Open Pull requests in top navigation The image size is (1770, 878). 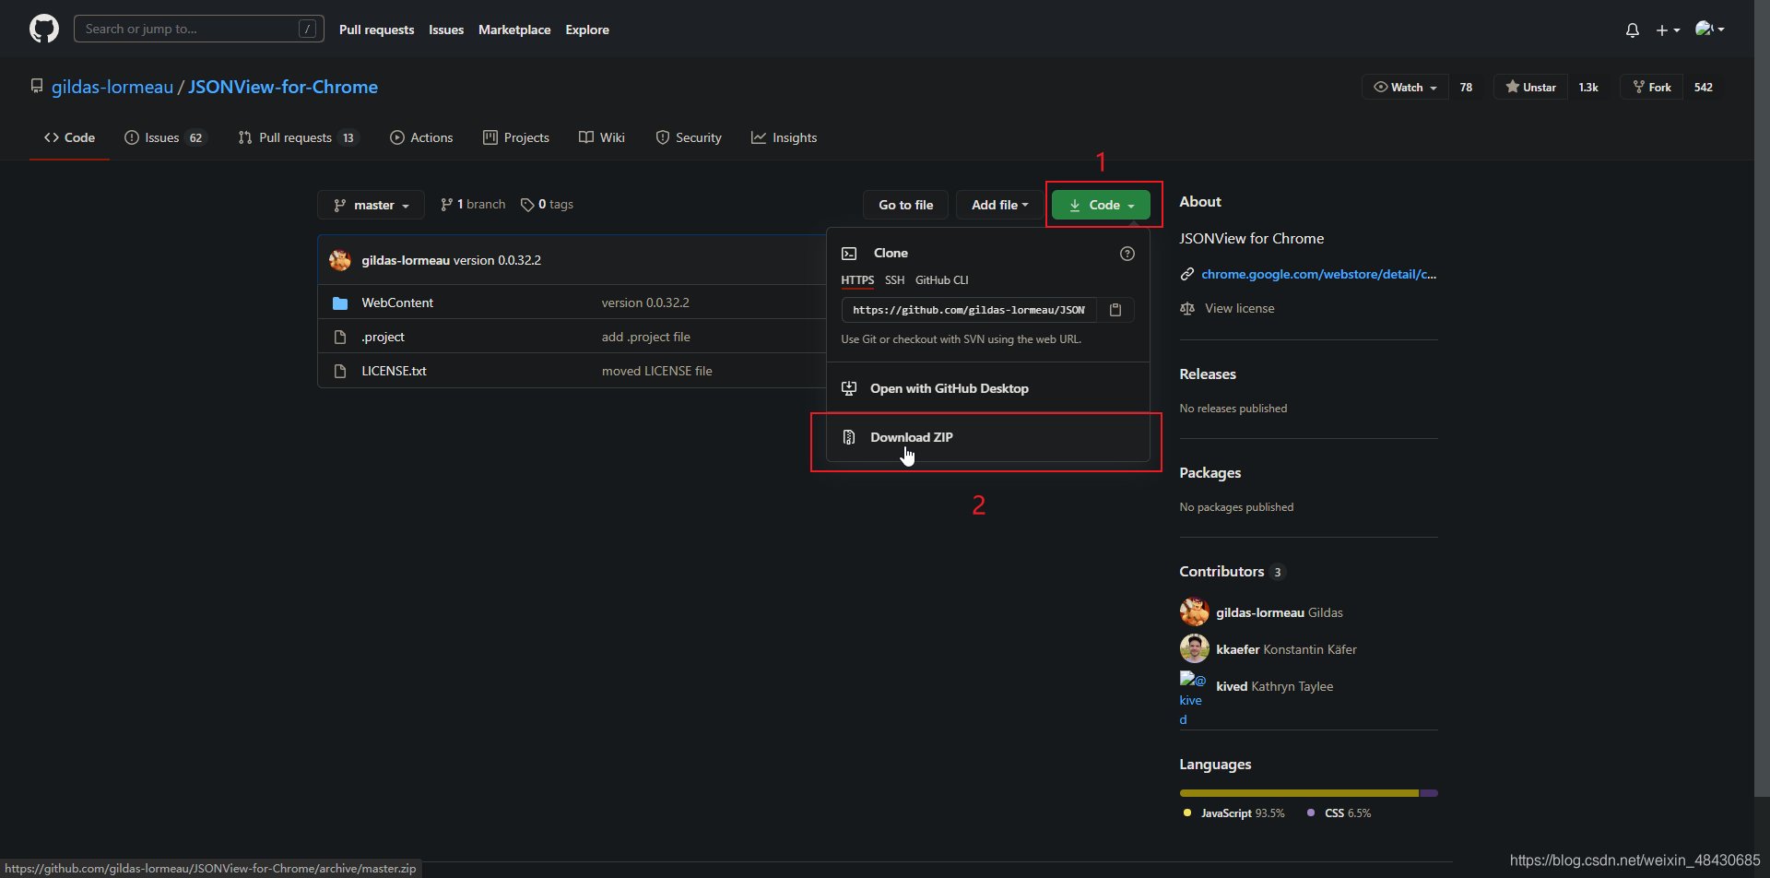tap(376, 30)
